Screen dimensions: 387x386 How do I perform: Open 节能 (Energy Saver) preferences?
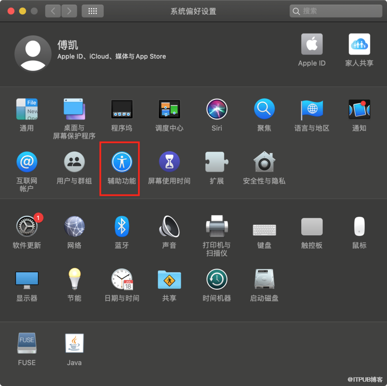(74, 279)
